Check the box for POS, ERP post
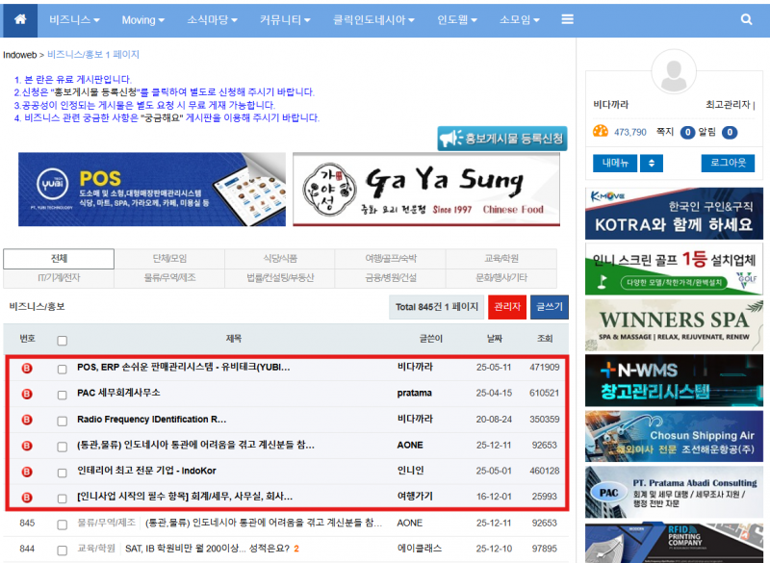The height and width of the screenshot is (563, 770). click(63, 368)
